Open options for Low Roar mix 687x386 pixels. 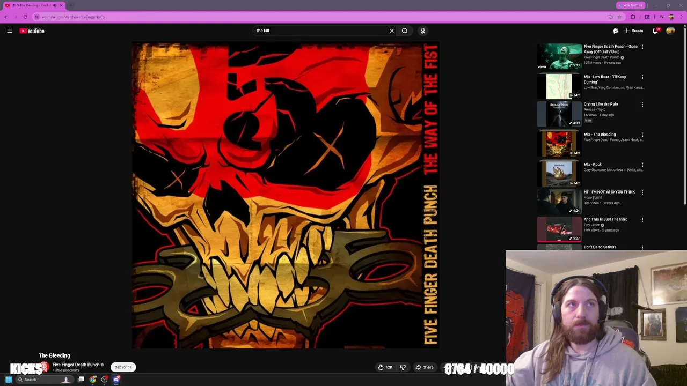(x=642, y=77)
